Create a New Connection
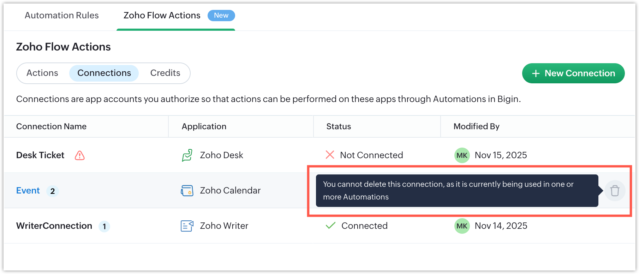 [x=573, y=73]
